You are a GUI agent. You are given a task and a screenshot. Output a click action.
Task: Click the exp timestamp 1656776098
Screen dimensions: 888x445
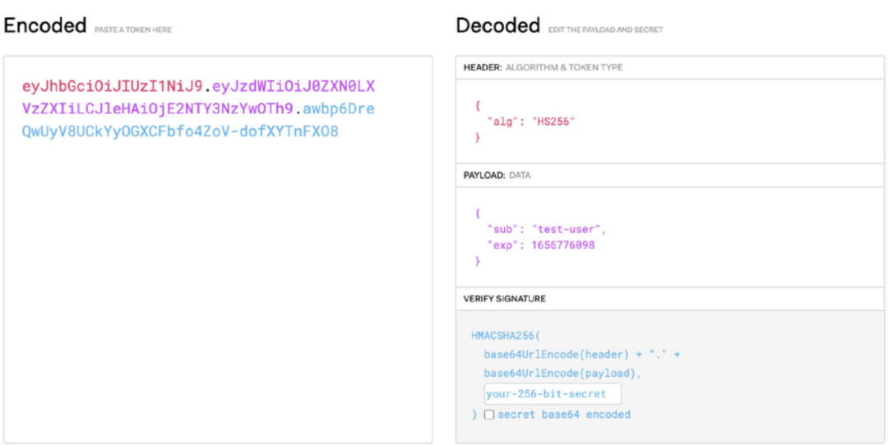(563, 245)
